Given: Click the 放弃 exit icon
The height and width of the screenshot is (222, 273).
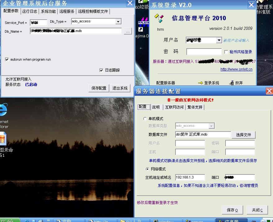Looking at the screenshot, I should [232, 83].
